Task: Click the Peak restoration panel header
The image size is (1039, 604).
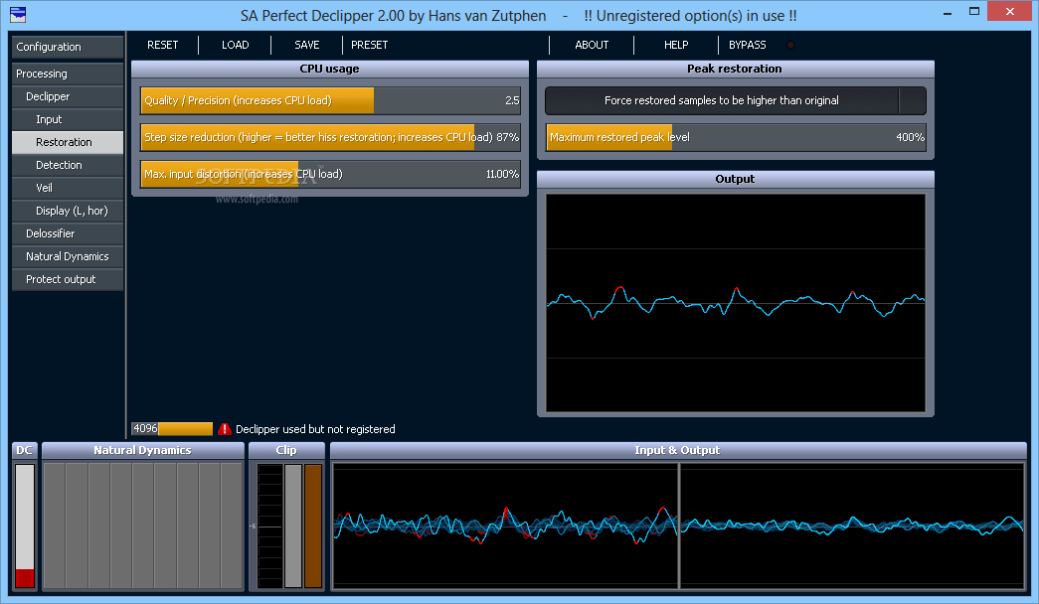Action: [735, 69]
